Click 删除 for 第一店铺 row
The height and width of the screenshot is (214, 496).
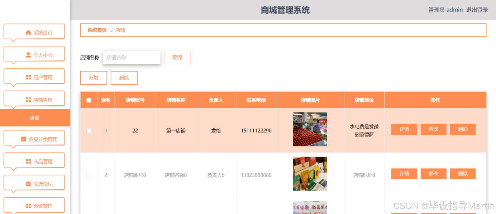[463, 129]
